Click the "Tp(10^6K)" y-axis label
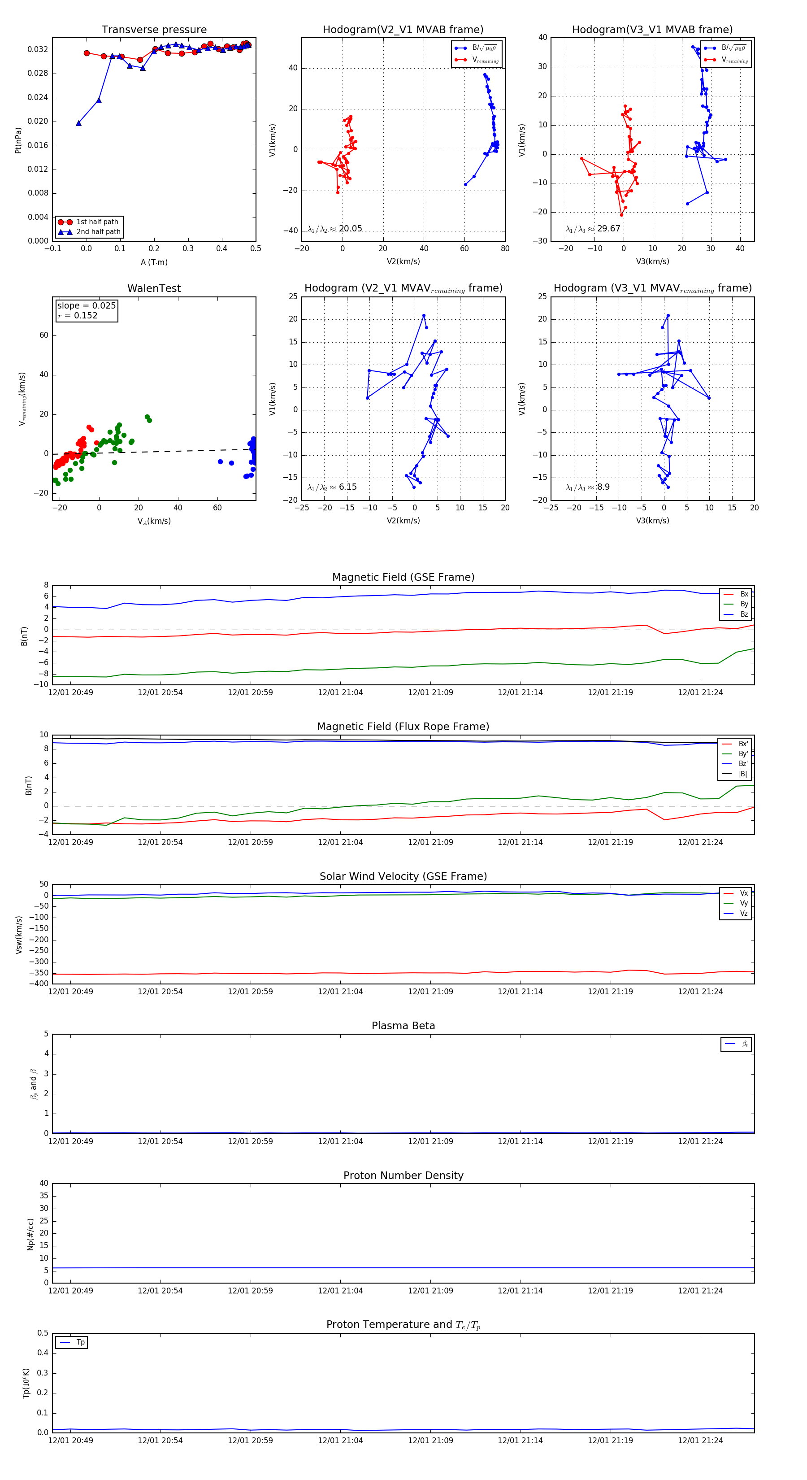 point(26,1383)
